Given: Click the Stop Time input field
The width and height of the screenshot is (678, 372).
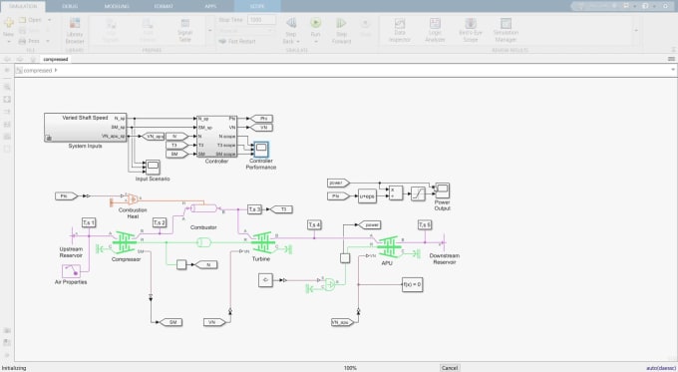Looking at the screenshot, I should (261, 20).
